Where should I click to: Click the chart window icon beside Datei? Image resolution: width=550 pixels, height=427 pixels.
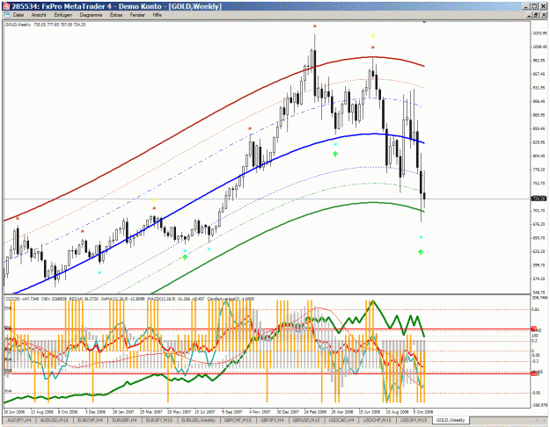point(7,15)
